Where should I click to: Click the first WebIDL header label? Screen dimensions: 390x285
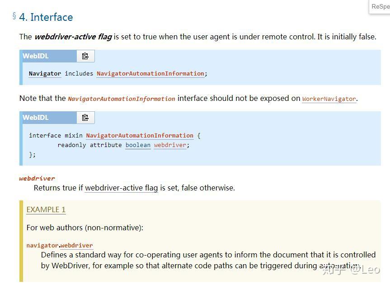36,56
